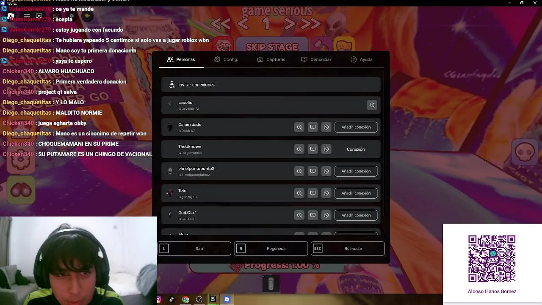Add GuiLOLx1 with Añadir conexión
Image resolution: width=542 pixels, height=305 pixels.
[356, 215]
